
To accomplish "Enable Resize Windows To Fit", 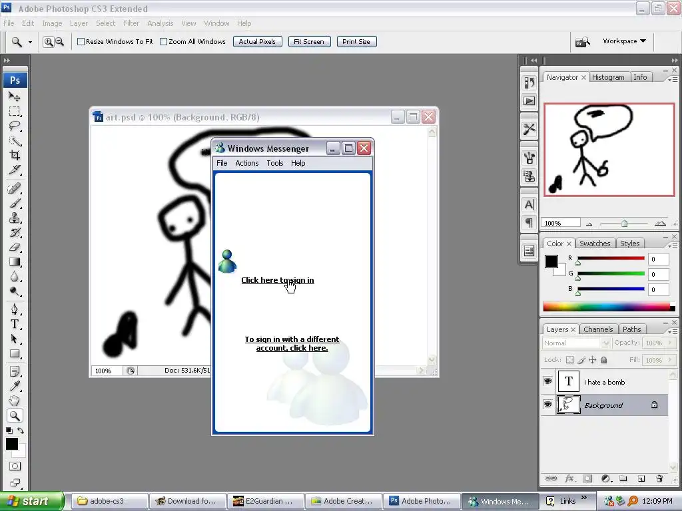I will tap(81, 42).
